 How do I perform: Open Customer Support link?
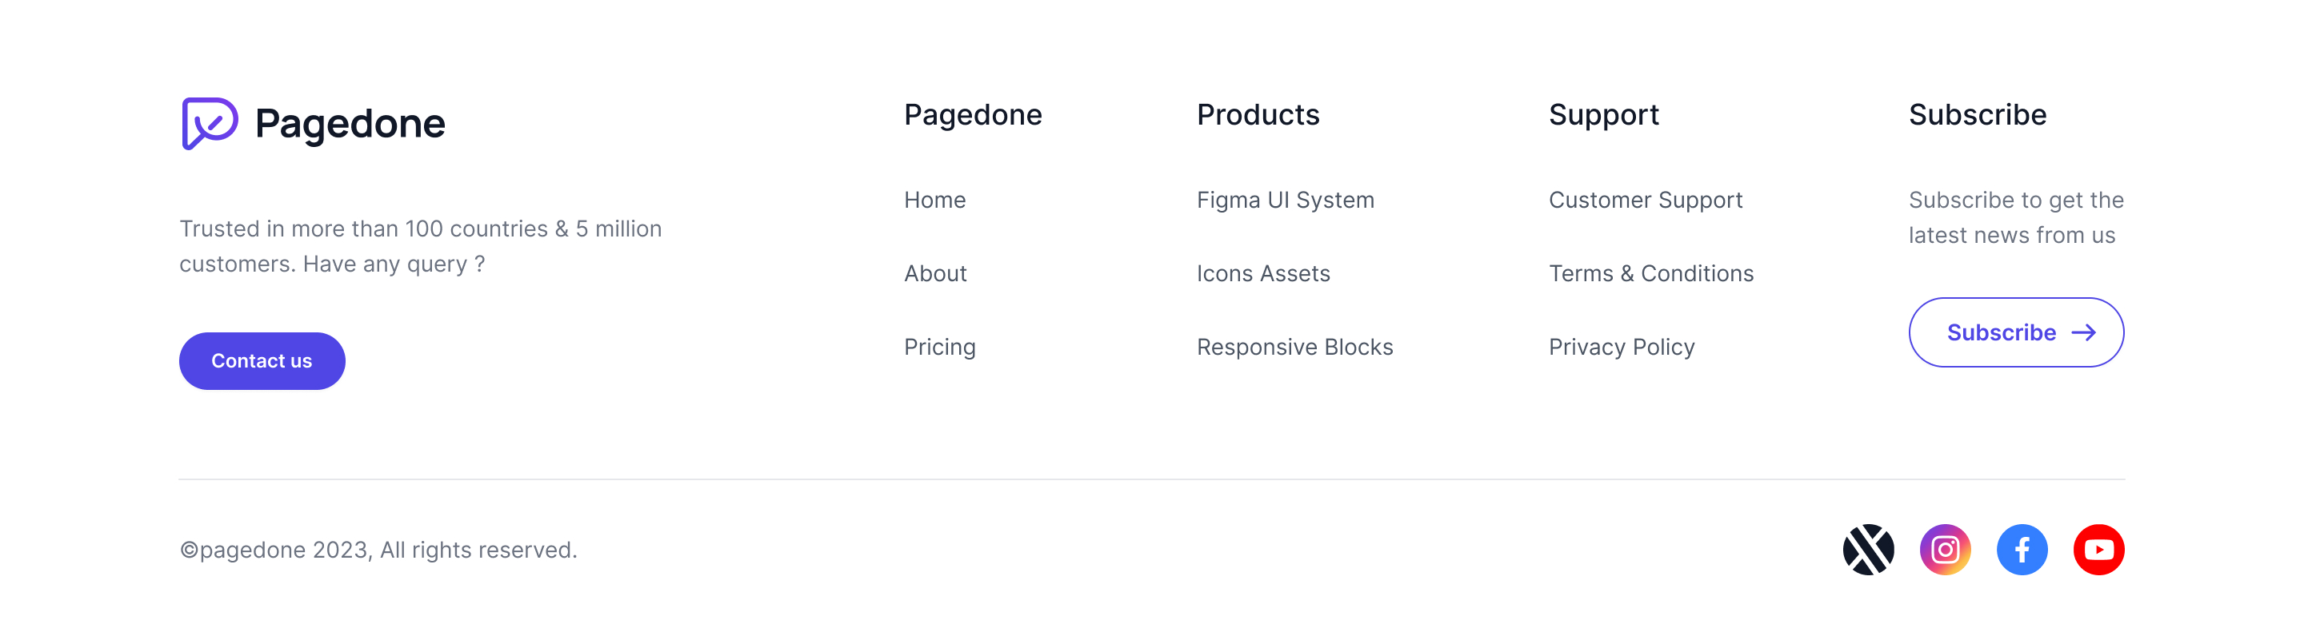pyautogui.click(x=1645, y=200)
